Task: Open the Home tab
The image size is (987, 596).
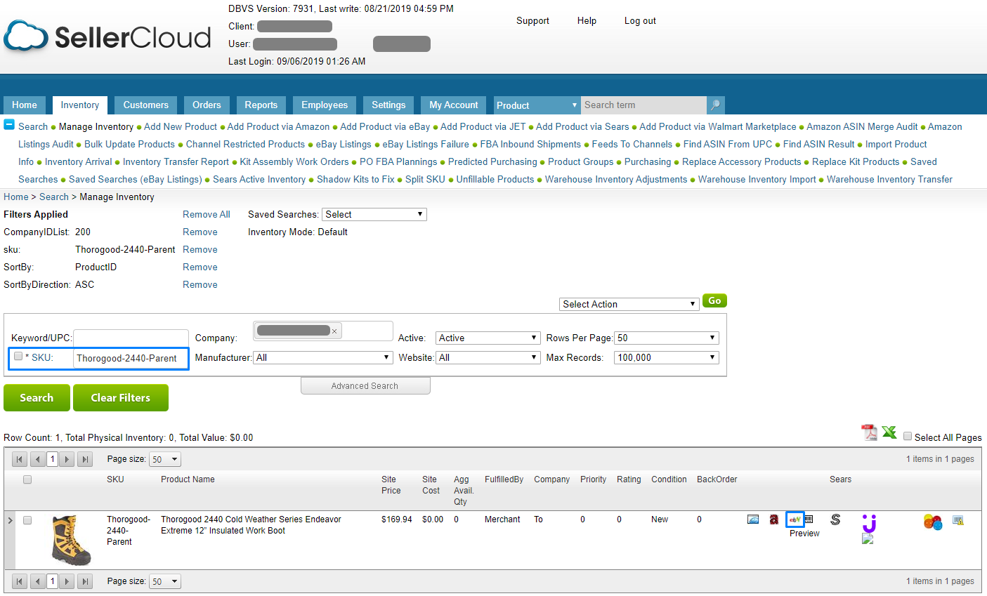Action: click(x=25, y=105)
